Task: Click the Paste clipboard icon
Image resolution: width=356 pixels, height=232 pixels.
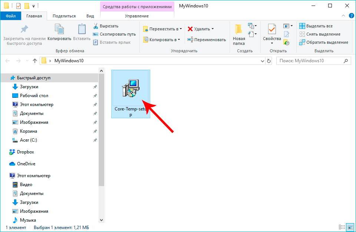Action: [82, 29]
